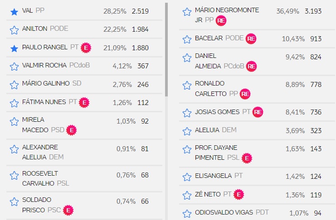Star MÁRIO NEGROMONTE JR candidate
Viewport: 336px width, 220px height.
point(186,12)
